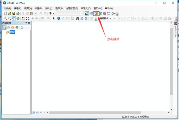Switch to Data View button
This screenshot has height=120, width=179.
pos(34,113)
